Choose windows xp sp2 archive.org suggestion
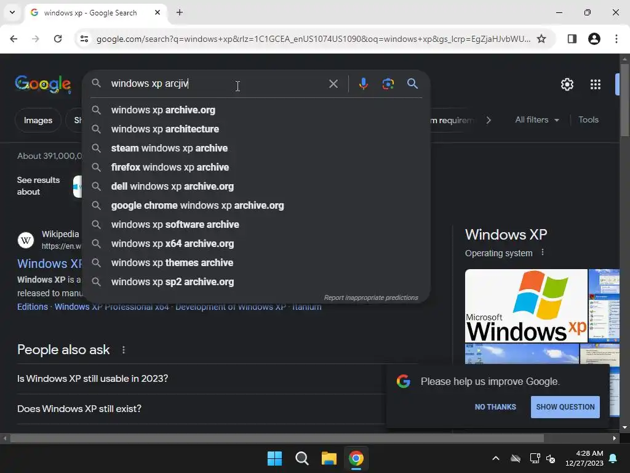 tap(257, 282)
